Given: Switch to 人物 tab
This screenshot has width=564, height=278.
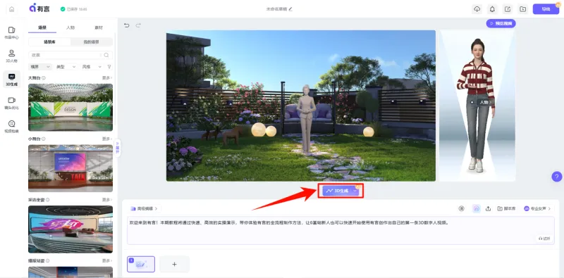Looking at the screenshot, I should point(70,27).
